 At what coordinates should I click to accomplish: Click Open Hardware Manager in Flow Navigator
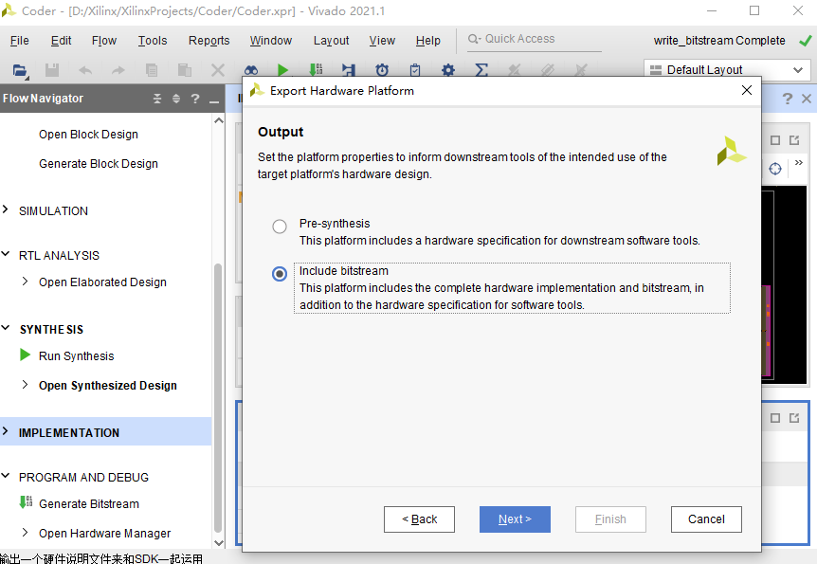coord(104,533)
